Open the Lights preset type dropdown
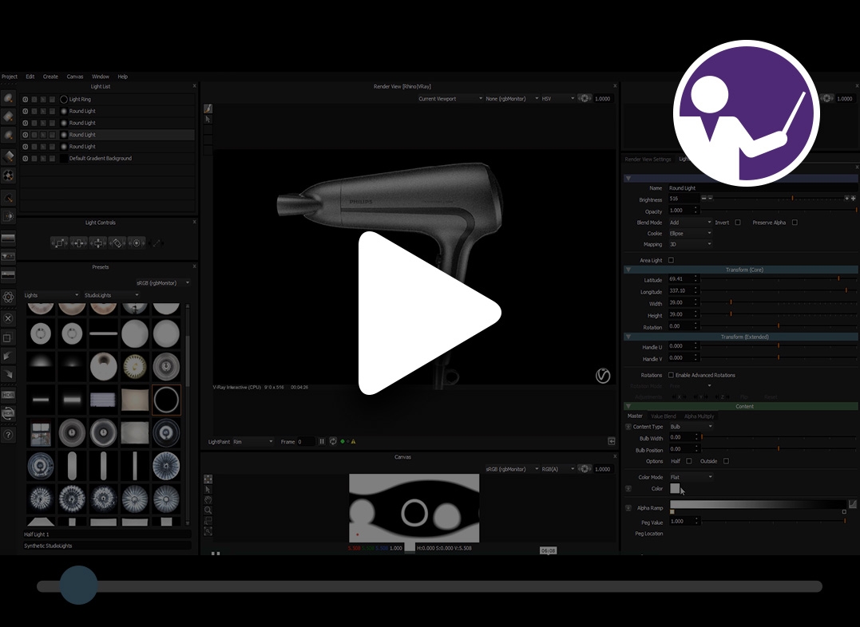Screen dimensions: 860x627 click(x=52, y=295)
